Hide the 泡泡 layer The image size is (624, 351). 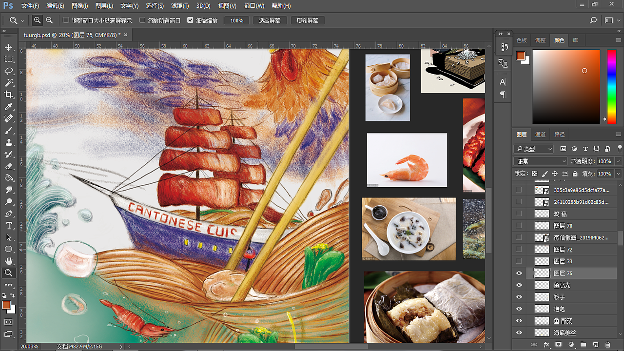tap(519, 309)
